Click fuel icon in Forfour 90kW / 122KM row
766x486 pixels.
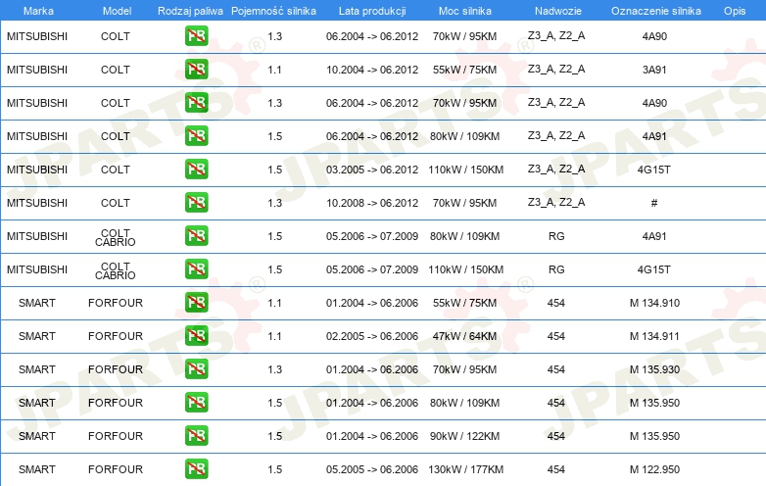(196, 436)
